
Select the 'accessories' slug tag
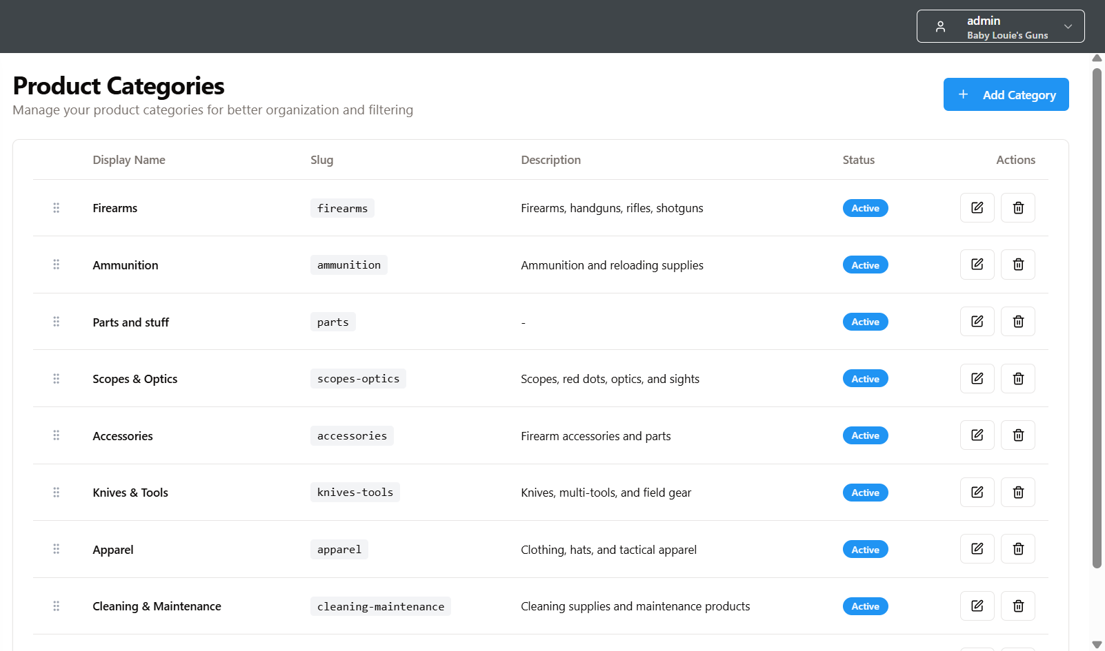352,435
